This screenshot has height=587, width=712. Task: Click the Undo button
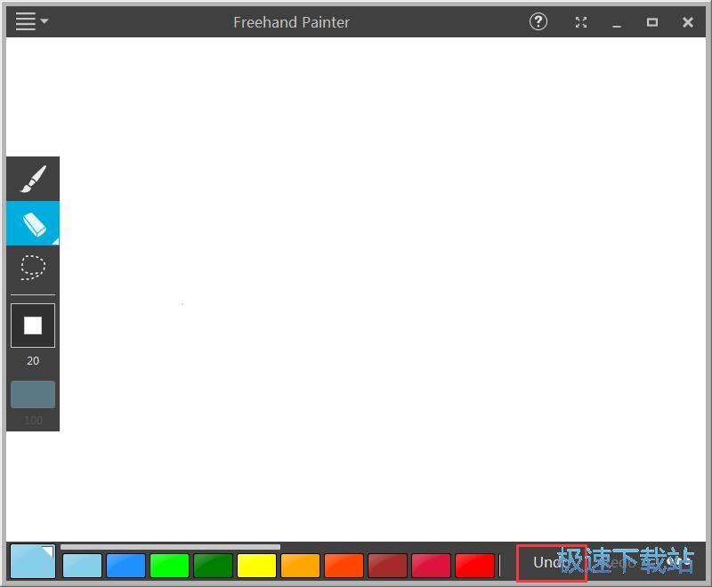[x=551, y=562]
